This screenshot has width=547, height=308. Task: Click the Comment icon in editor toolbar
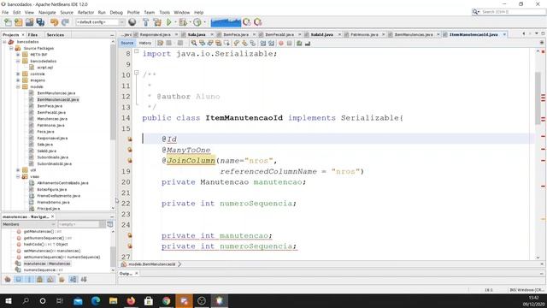pyautogui.click(x=299, y=44)
